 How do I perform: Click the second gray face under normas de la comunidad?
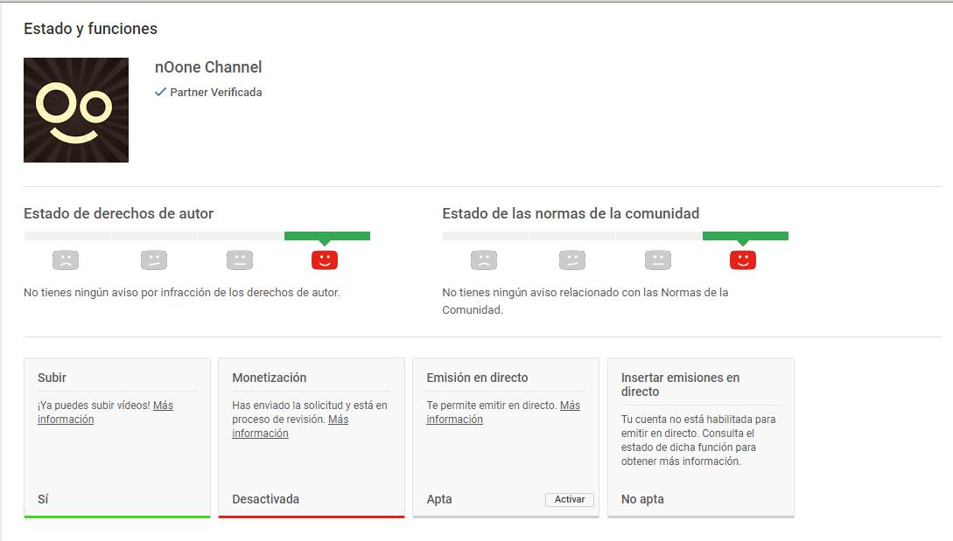[x=572, y=260]
